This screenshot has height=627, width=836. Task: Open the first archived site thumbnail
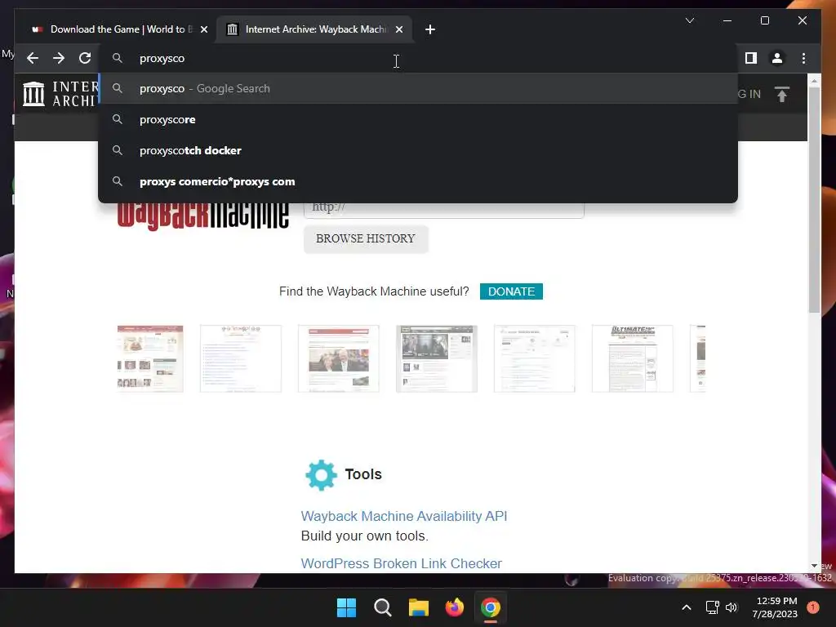[x=150, y=358]
